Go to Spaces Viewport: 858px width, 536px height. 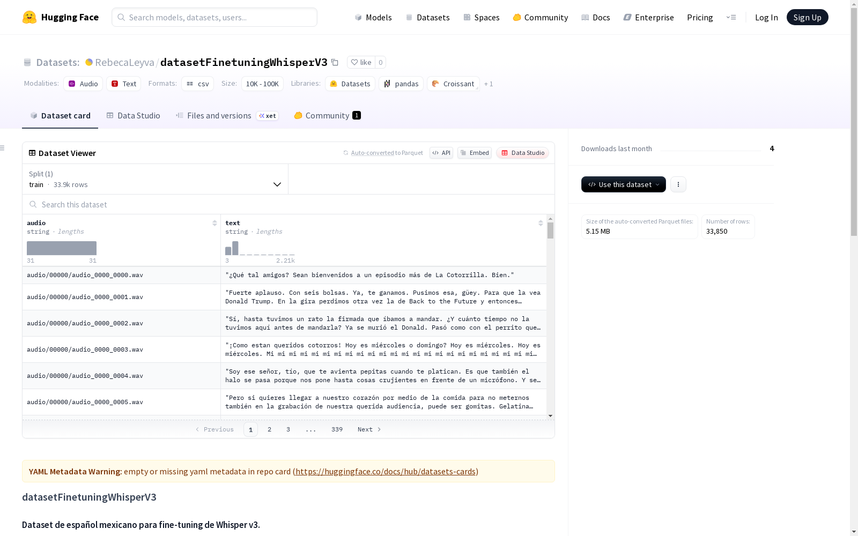[x=482, y=17]
